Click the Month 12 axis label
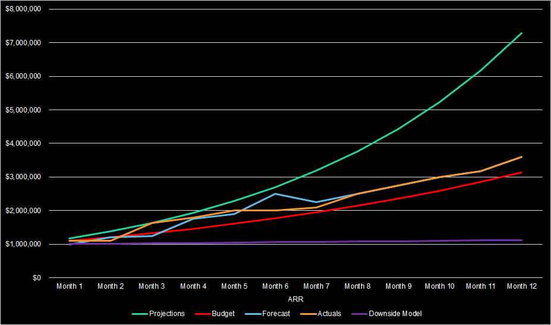 tap(522, 286)
